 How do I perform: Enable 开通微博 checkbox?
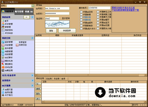(x=81, y=15)
